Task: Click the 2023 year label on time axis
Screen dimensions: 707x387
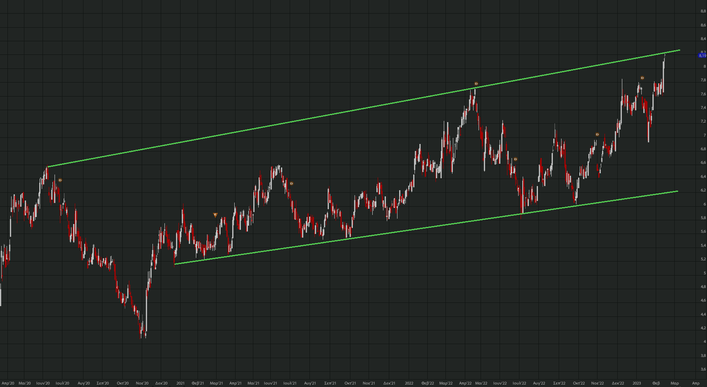Action: pos(637,383)
